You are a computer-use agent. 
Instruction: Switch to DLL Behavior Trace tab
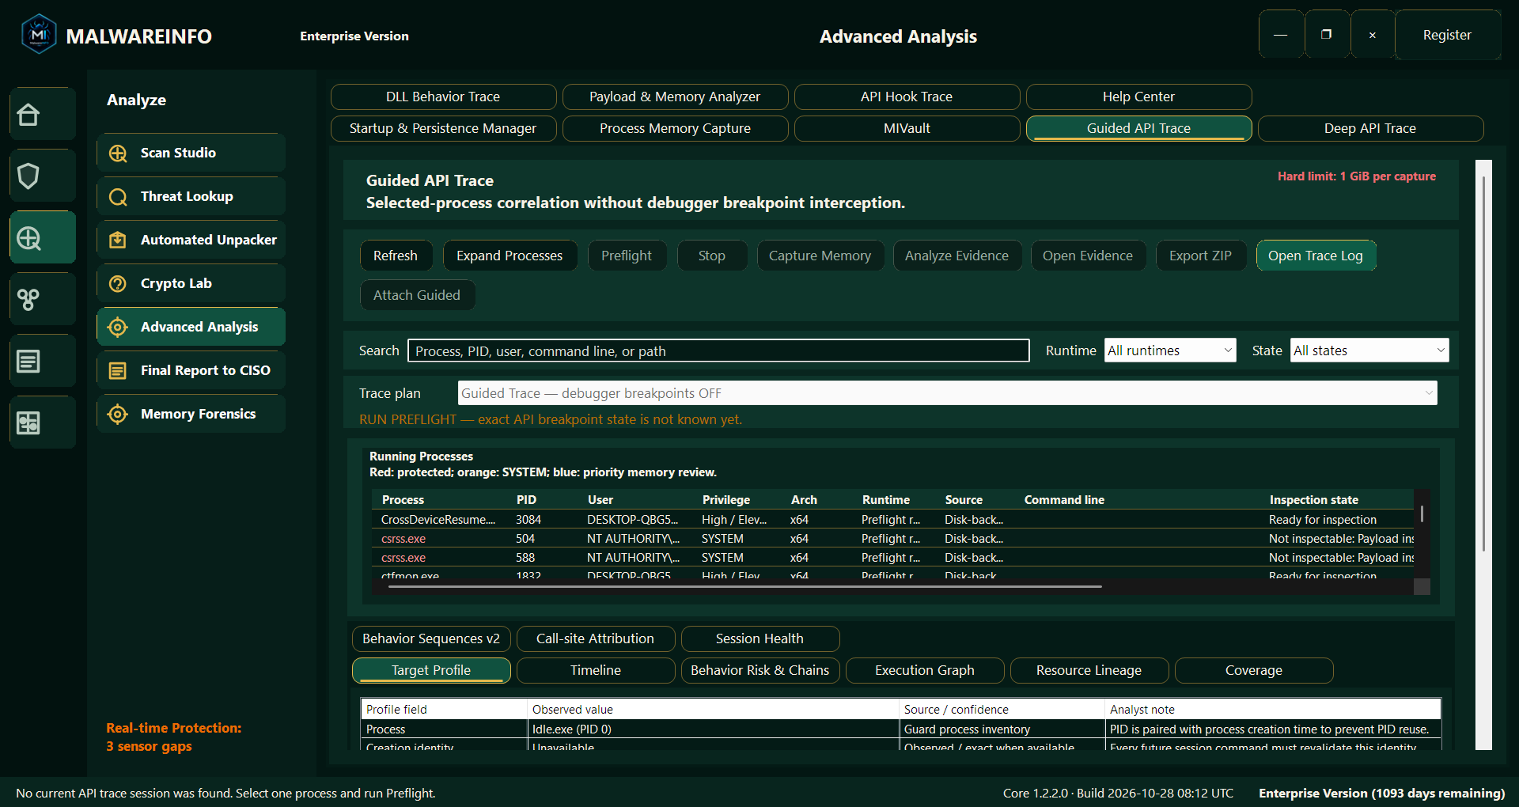coord(443,97)
